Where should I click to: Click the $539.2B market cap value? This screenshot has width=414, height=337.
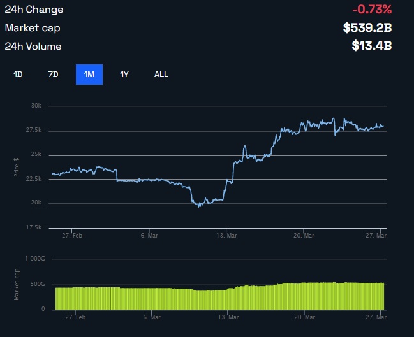pyautogui.click(x=367, y=27)
